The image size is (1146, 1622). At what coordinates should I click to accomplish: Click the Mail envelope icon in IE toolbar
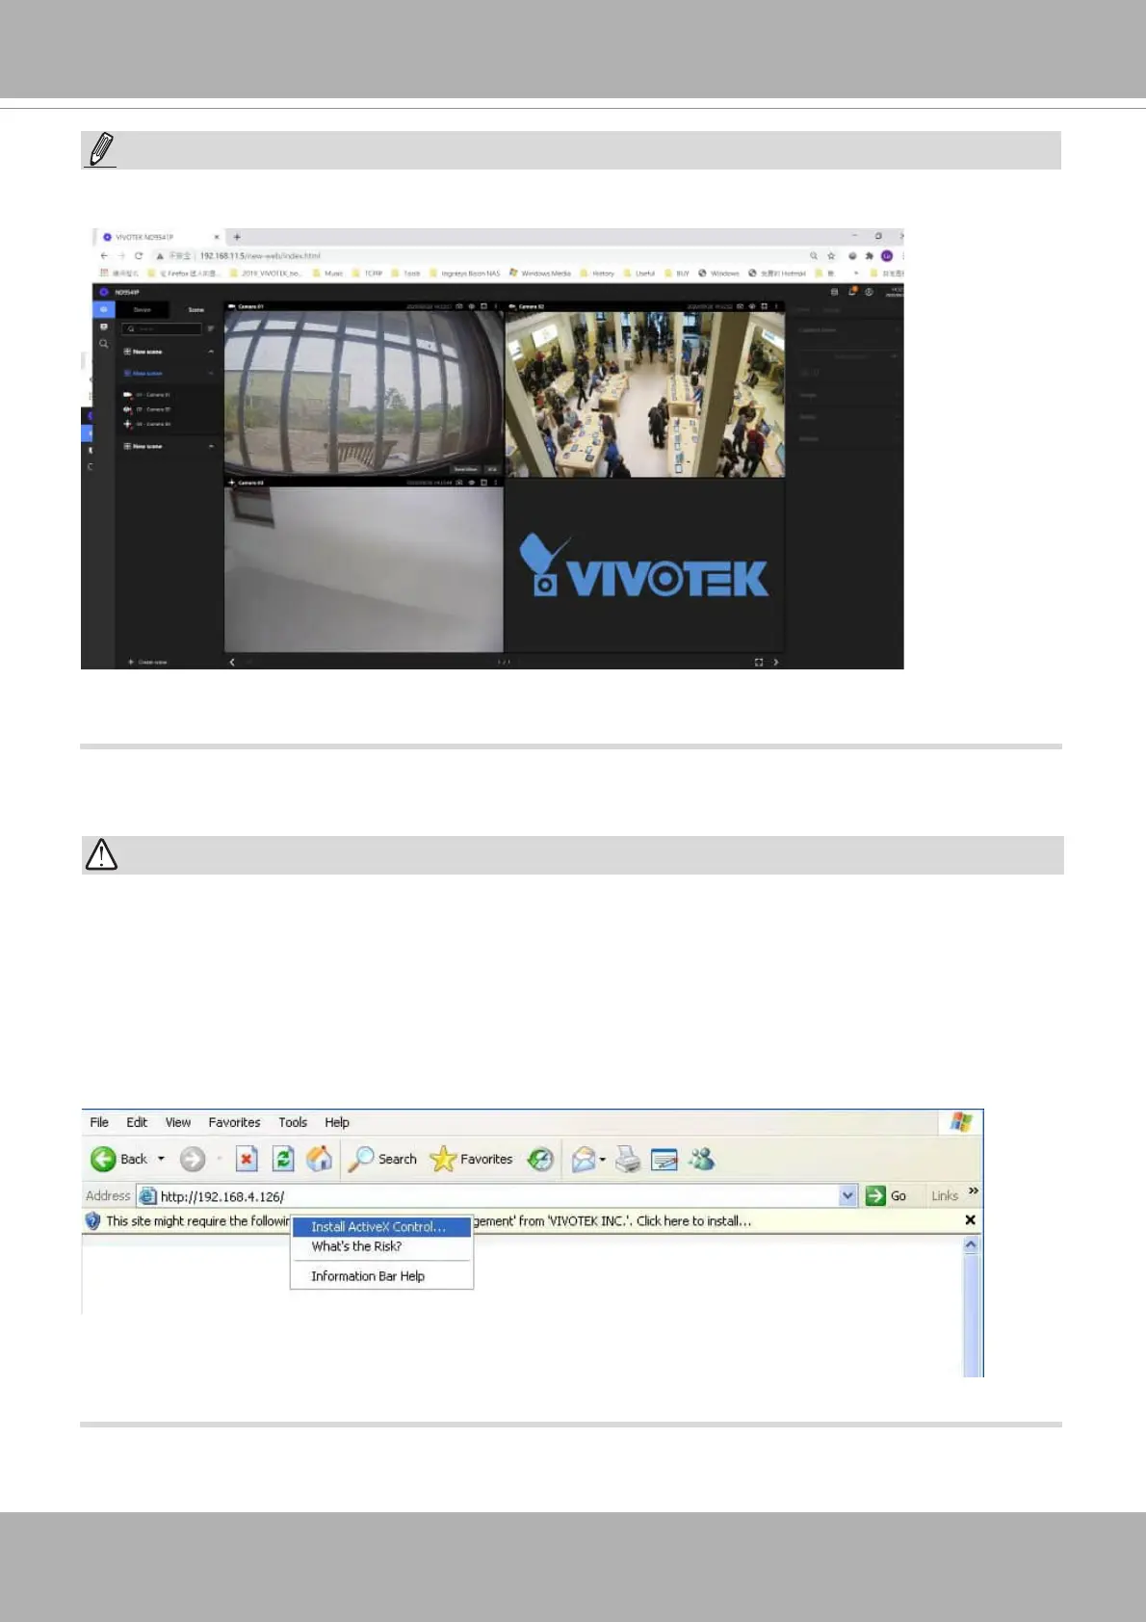[584, 1160]
